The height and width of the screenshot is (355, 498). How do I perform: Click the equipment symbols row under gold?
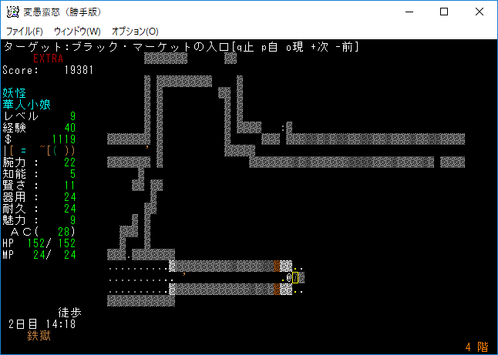pos(39,151)
